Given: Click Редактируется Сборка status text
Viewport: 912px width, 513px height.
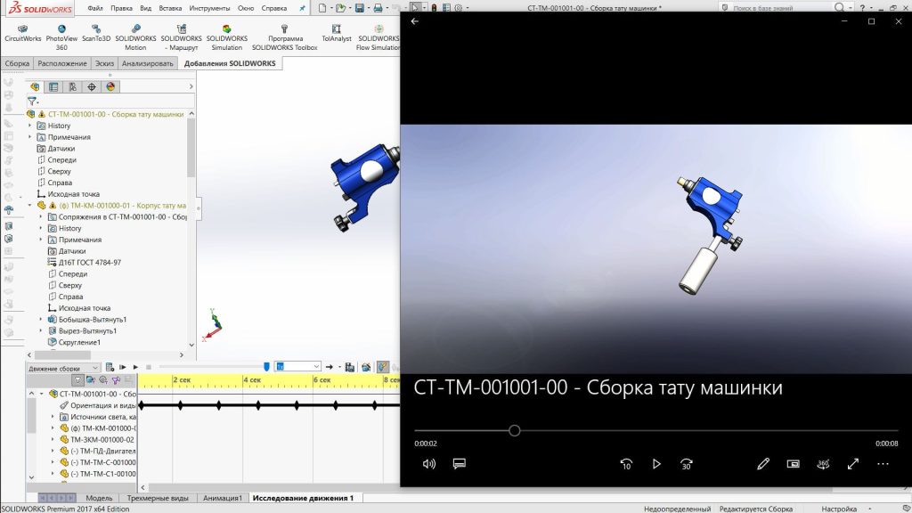Looking at the screenshot, I should pos(756,509).
